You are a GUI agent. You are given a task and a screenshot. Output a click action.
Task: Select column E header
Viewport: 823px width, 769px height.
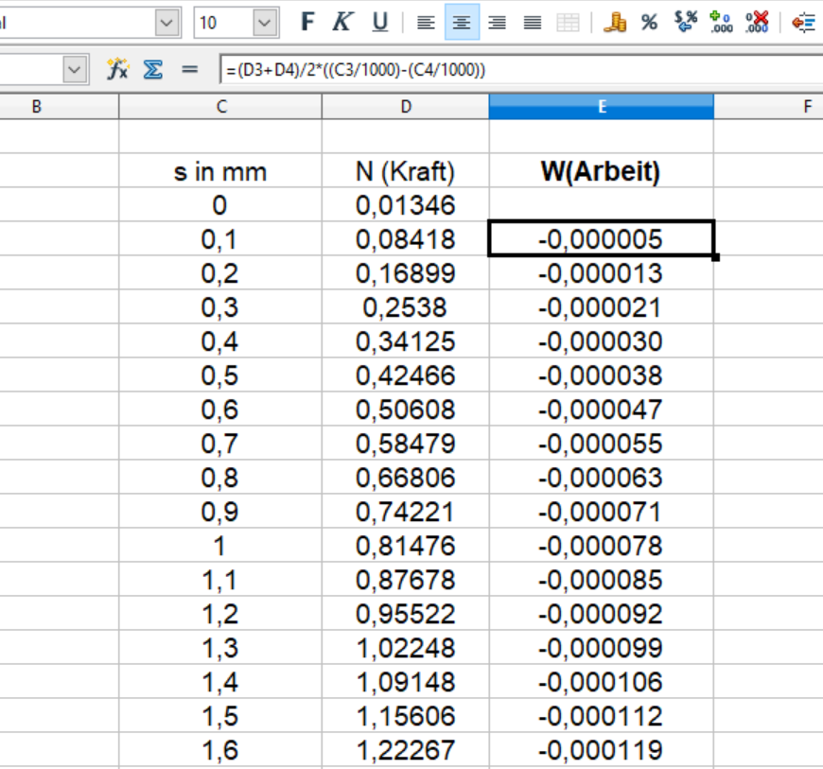(x=601, y=107)
